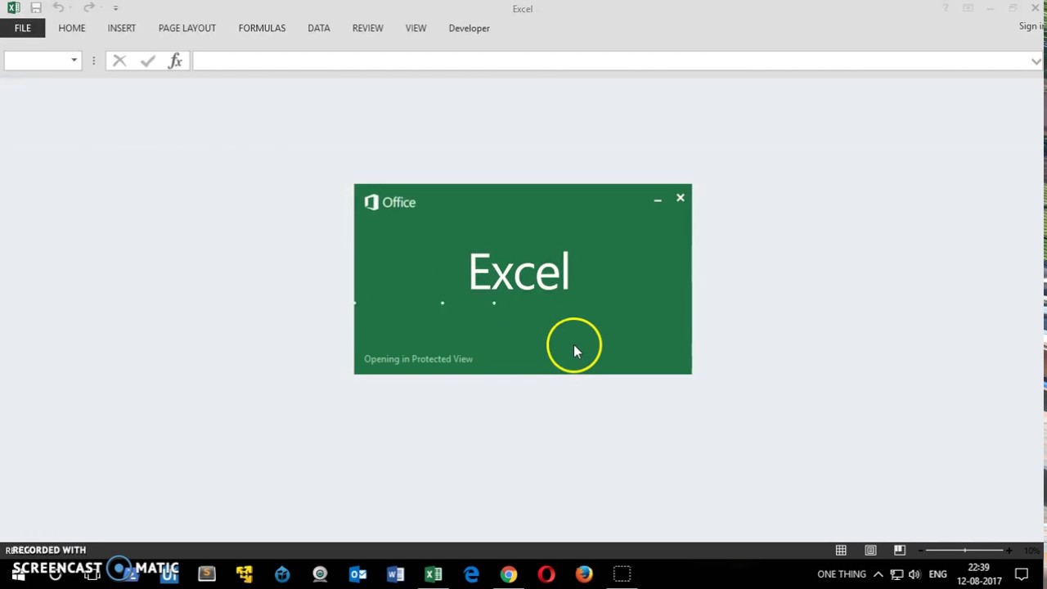Viewport: 1047px width, 589px height.
Task: Select Page Break Preview status icon
Action: pos(900,551)
